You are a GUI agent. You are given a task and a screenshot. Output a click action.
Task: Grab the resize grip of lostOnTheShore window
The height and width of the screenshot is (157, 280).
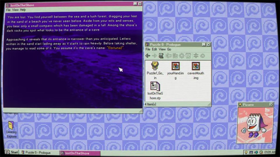(141, 111)
